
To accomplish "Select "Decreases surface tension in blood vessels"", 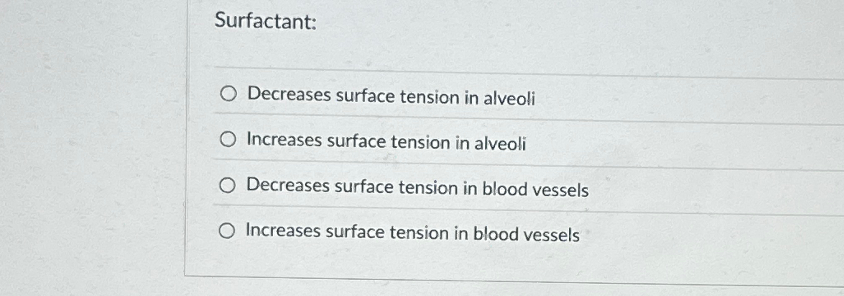I will pos(228,187).
